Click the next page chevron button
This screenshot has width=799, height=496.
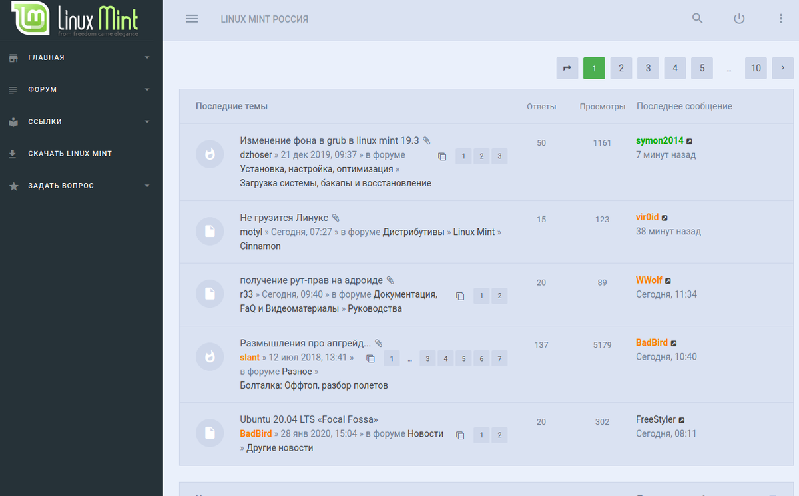tap(783, 68)
